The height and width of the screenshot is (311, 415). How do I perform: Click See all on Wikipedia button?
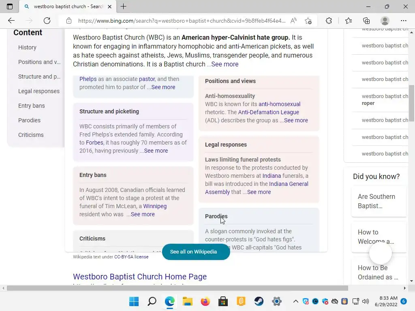point(196,252)
